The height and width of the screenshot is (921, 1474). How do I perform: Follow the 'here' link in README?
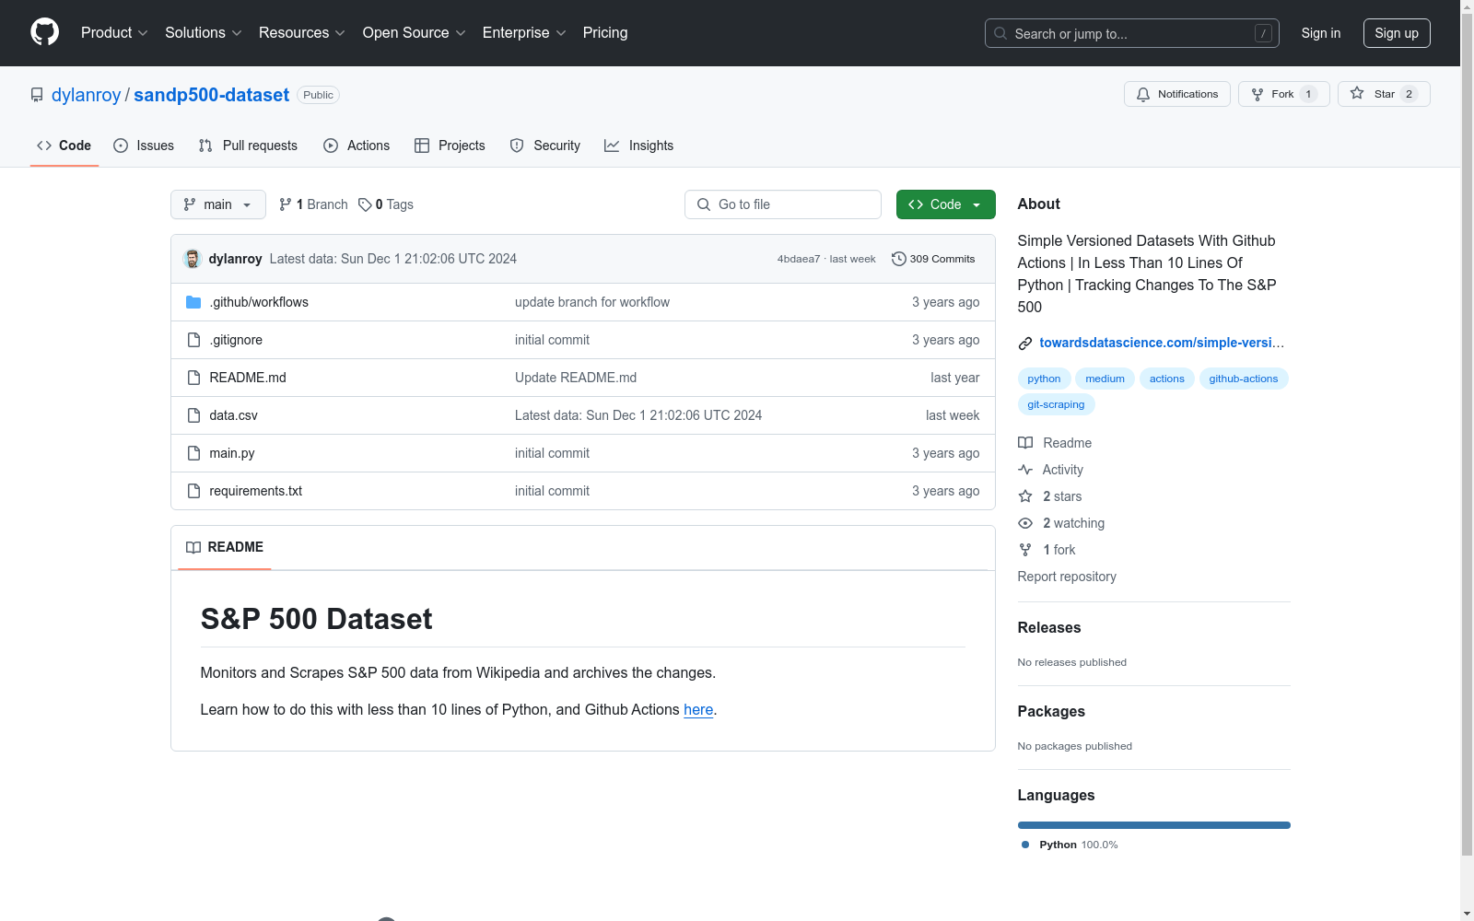point(698,710)
